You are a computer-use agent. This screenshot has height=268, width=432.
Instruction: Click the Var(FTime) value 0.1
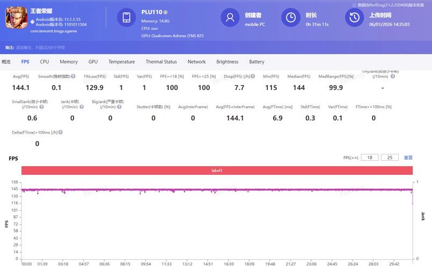click(x=338, y=118)
